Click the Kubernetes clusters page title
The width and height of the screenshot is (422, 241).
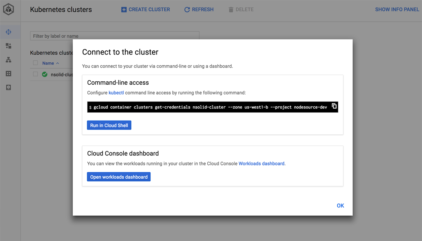[61, 10]
